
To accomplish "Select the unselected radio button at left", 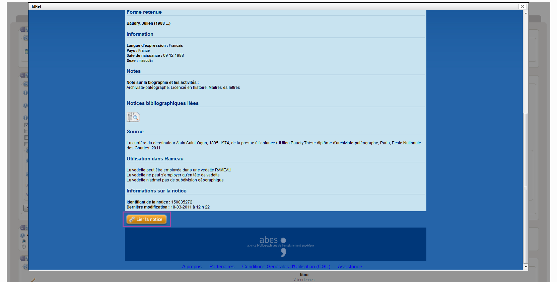I will [x=23, y=247].
